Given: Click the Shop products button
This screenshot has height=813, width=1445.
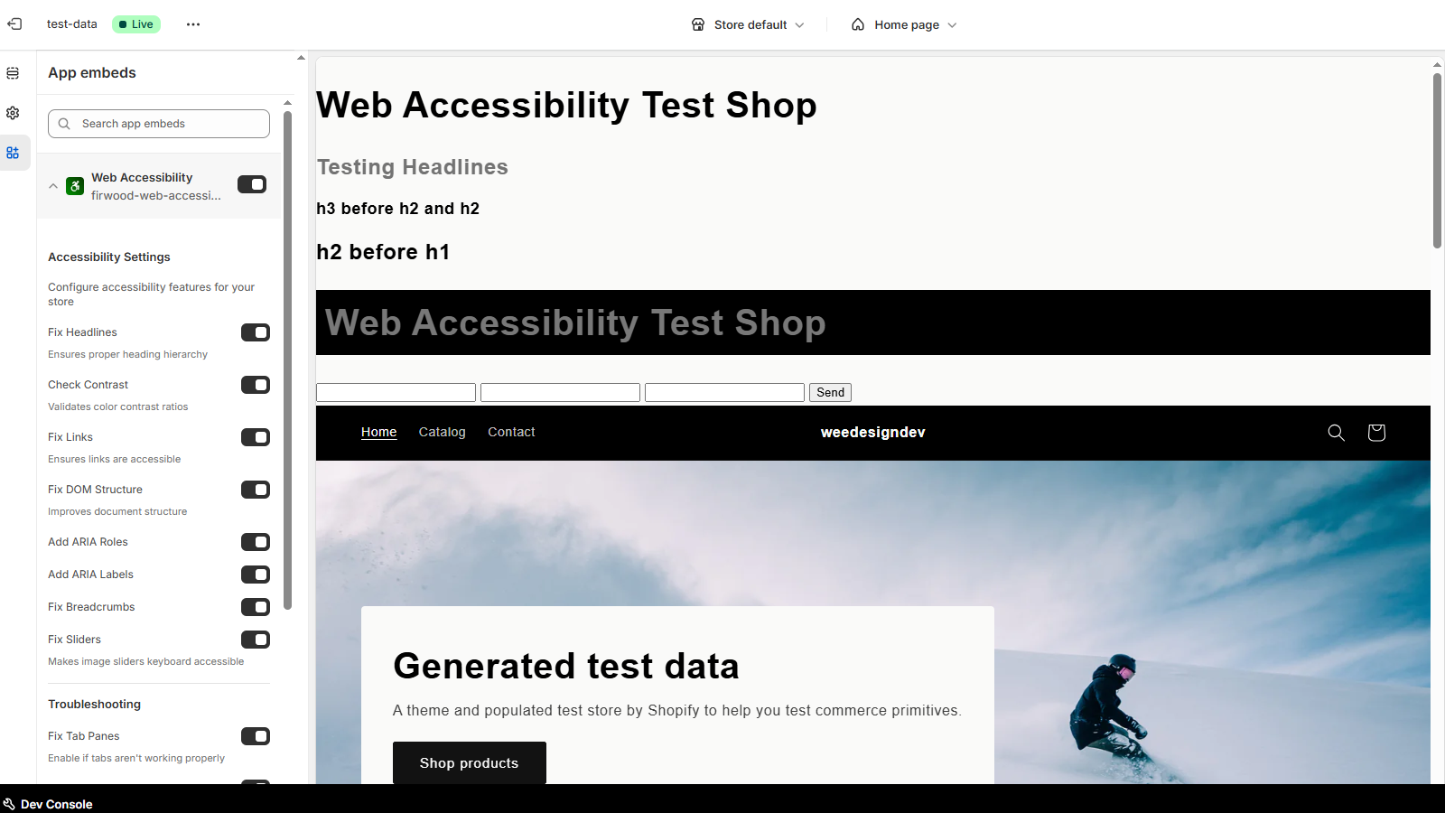Looking at the screenshot, I should (469, 762).
